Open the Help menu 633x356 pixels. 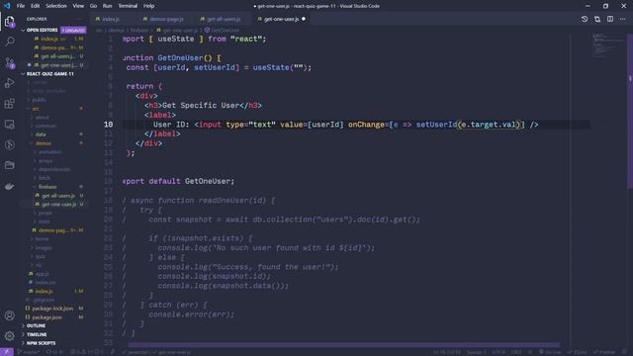click(148, 6)
